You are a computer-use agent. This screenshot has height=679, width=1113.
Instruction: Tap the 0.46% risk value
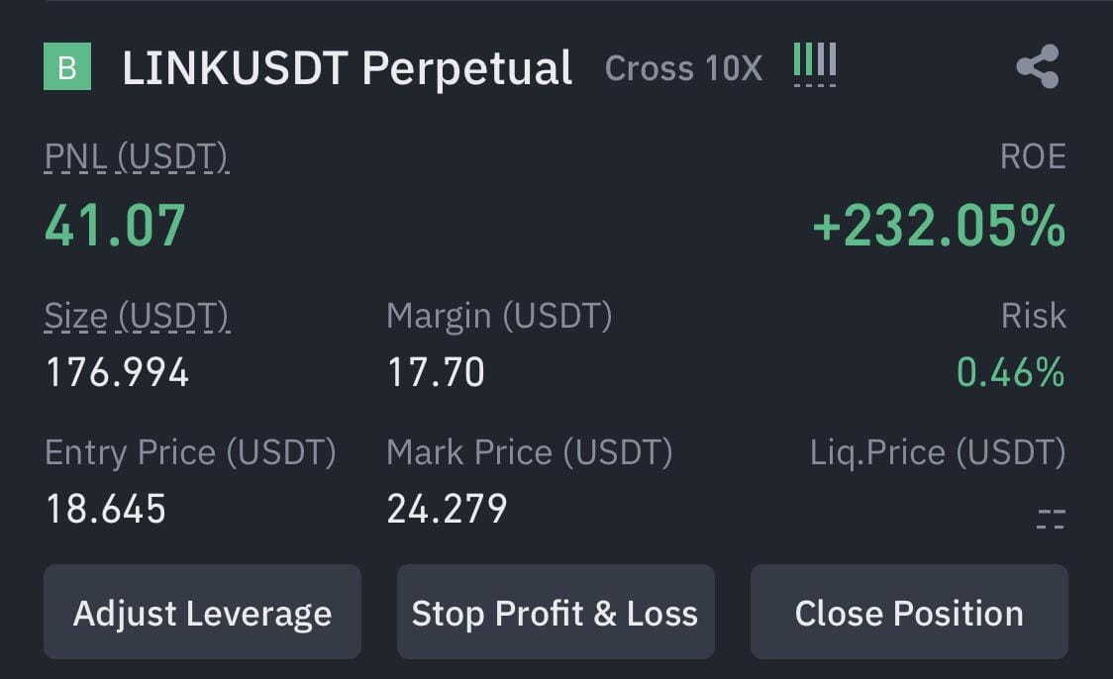coord(1011,372)
